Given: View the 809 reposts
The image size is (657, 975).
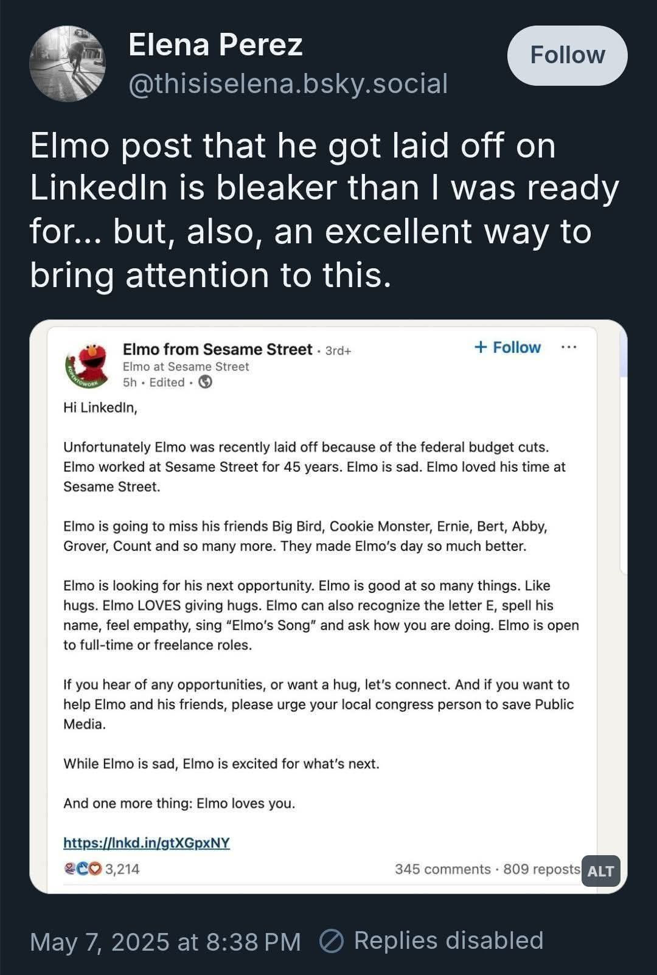Looking at the screenshot, I should click(541, 869).
